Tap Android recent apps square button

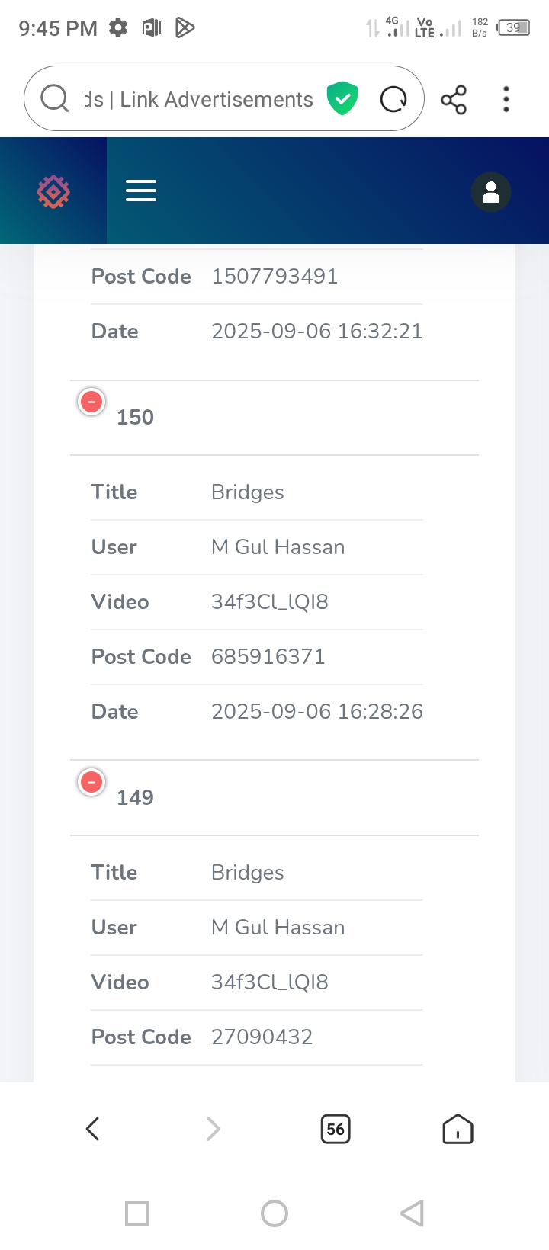137,1213
